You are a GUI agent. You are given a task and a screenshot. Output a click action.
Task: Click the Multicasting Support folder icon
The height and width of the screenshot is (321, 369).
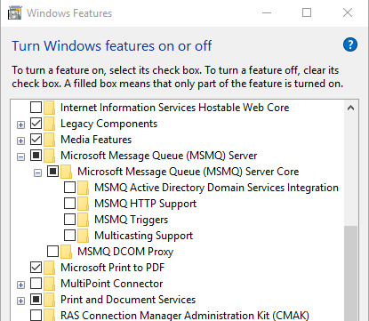coord(84,236)
